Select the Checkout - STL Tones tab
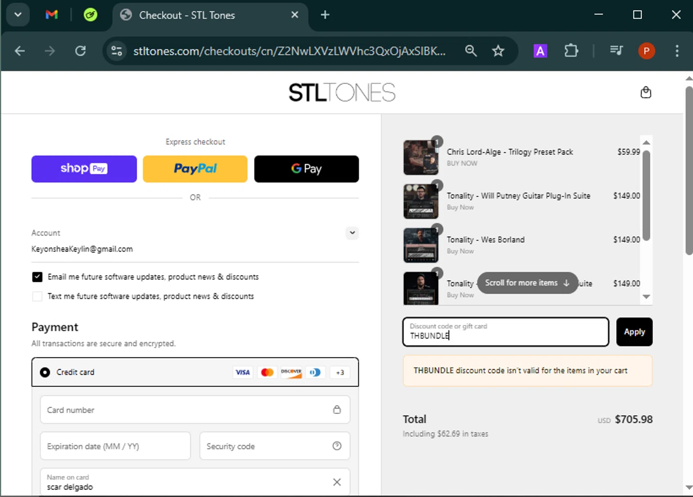 [210, 15]
